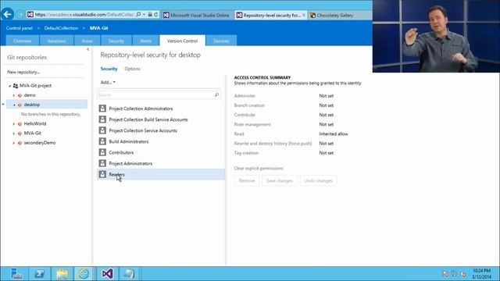This screenshot has height=281, width=500.
Task: Click the Remove button
Action: coord(247,180)
